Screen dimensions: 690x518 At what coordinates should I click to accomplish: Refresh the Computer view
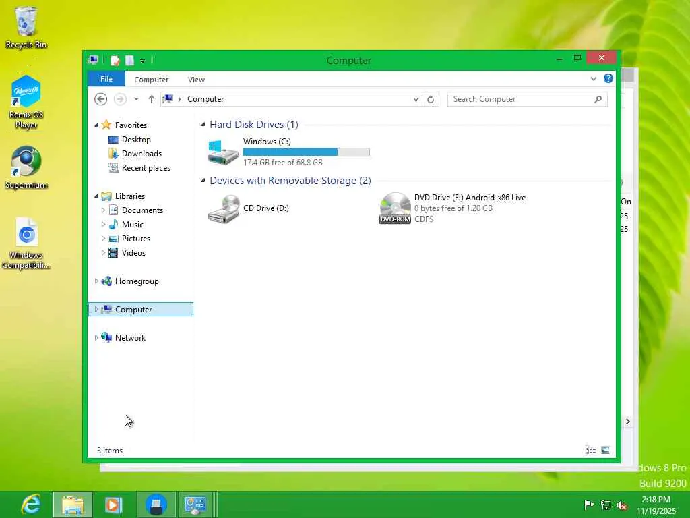(x=431, y=100)
